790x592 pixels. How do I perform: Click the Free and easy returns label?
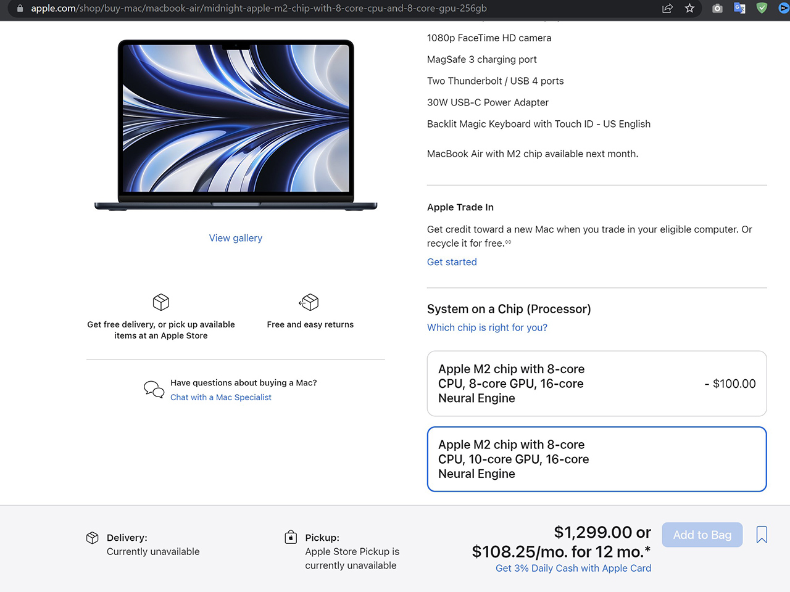[310, 324]
